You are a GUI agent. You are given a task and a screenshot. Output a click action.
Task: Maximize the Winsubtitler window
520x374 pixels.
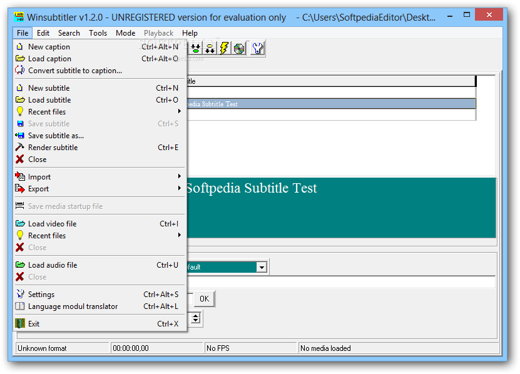467,15
